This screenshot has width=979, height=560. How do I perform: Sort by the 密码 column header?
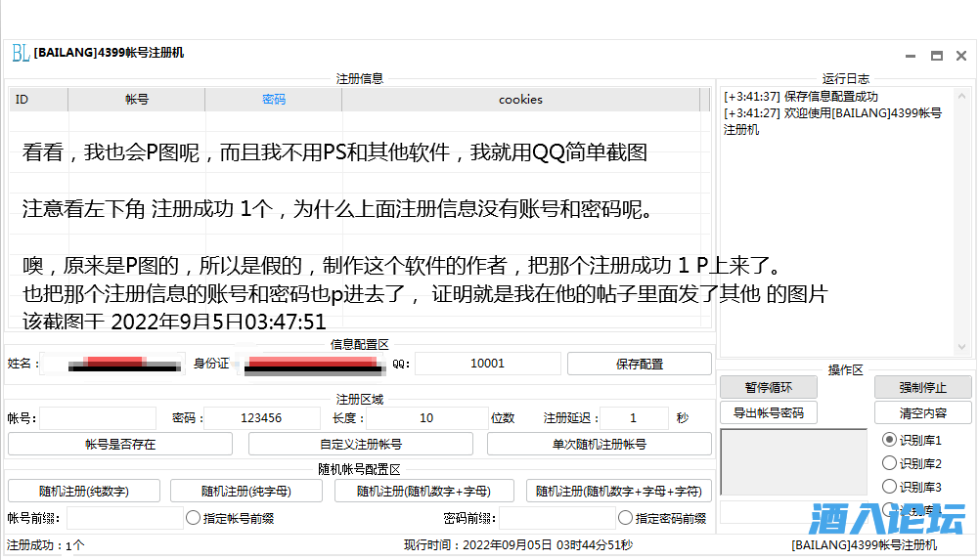(274, 100)
